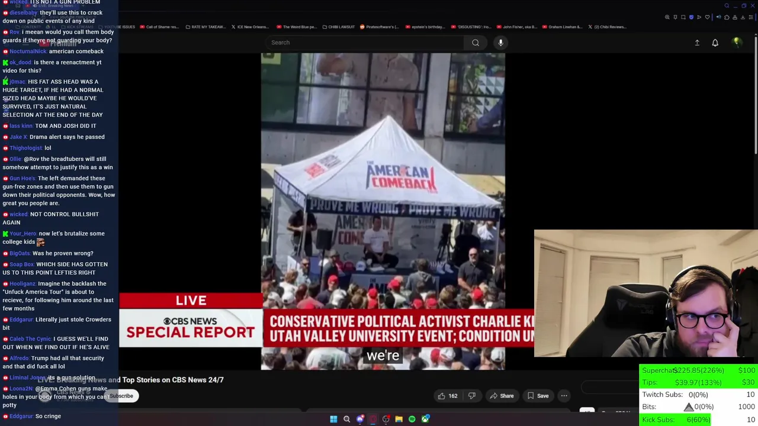Open Xbox app from the taskbar
Screen dimensions: 758x426
(x=426, y=419)
